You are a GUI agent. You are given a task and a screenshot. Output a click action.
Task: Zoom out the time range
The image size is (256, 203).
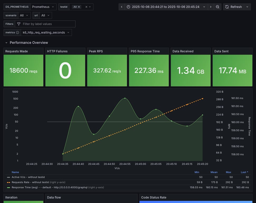pos(217,7)
